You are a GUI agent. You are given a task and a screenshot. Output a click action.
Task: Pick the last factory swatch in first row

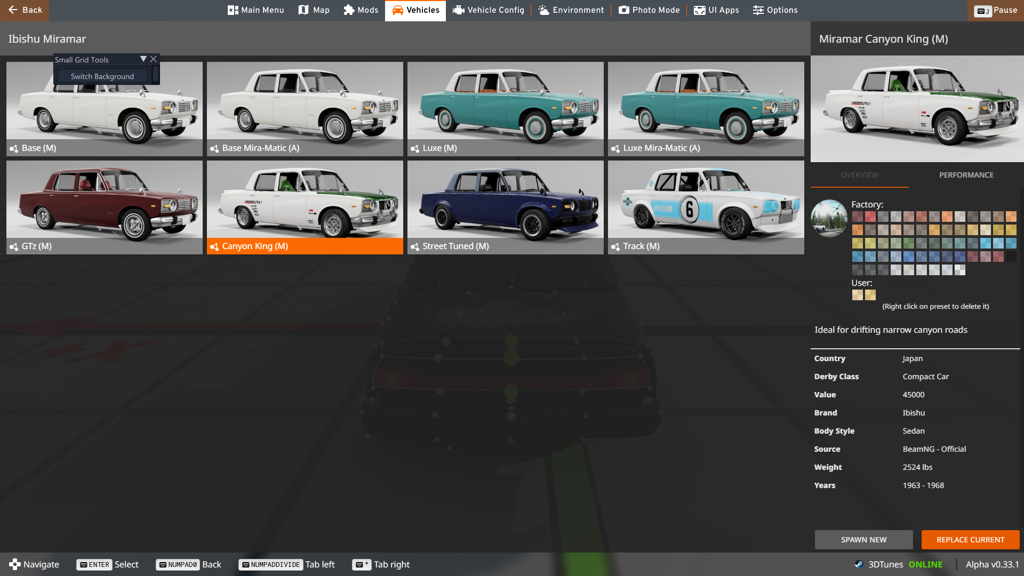(1011, 217)
